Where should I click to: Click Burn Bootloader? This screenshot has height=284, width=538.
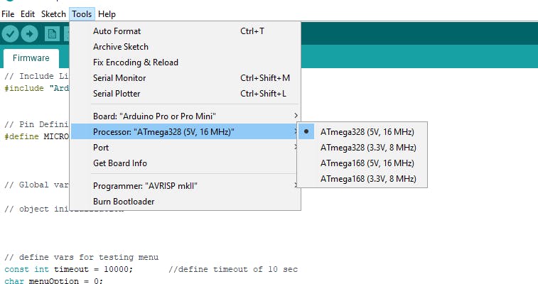point(124,202)
